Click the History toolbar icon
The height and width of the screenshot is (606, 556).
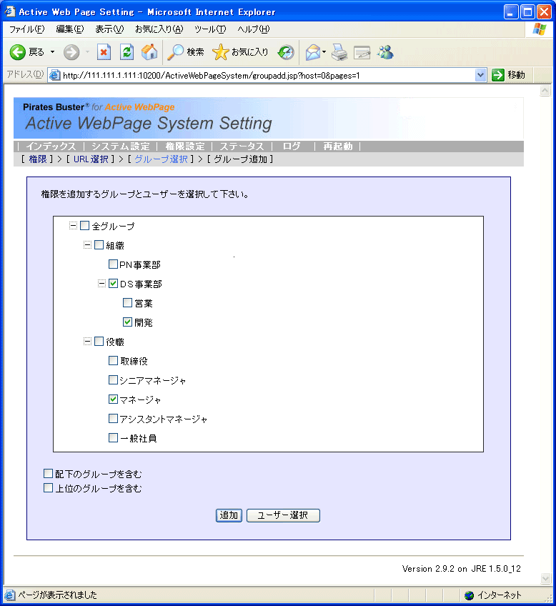click(286, 52)
